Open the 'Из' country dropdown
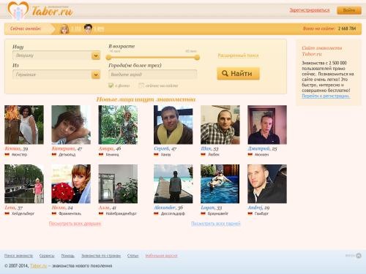The width and height of the screenshot is (366, 274). 56,75
